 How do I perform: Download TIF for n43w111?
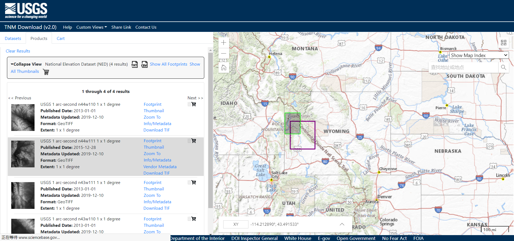(x=157, y=208)
